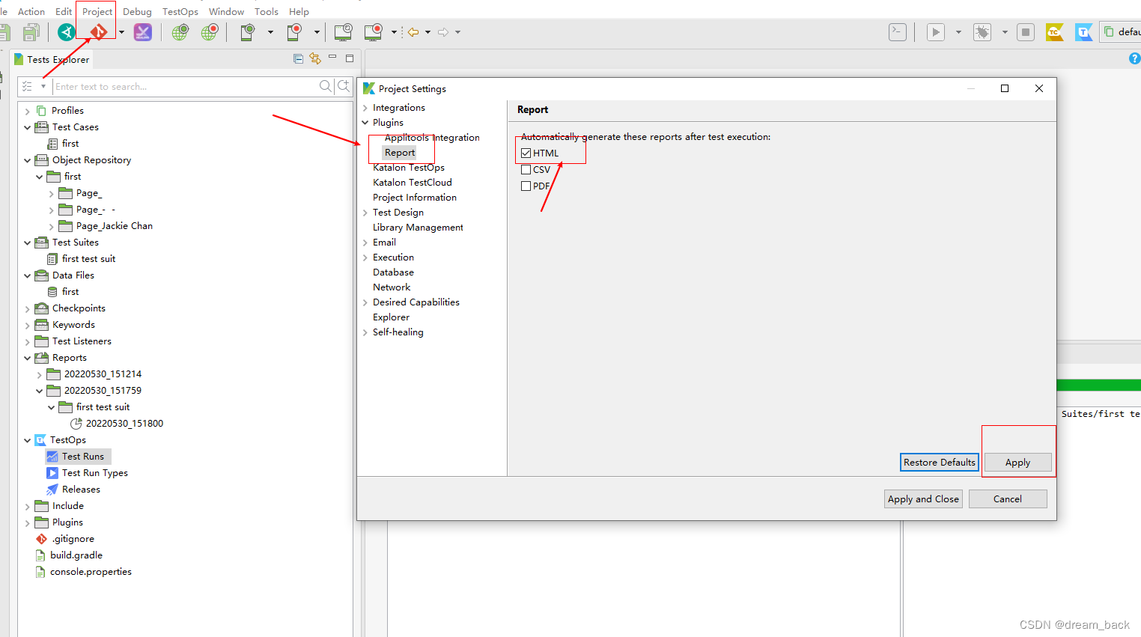The image size is (1141, 637).
Task: Maximize the Tests Explorer panel
Action: tap(350, 58)
